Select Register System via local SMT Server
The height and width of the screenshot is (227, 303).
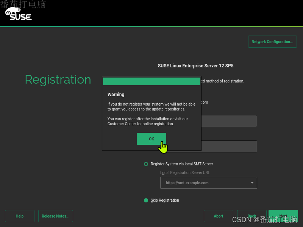146,164
